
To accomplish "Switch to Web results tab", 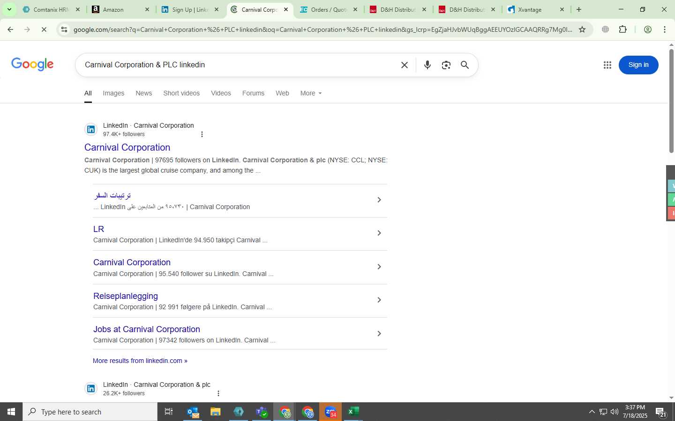I will (x=282, y=93).
